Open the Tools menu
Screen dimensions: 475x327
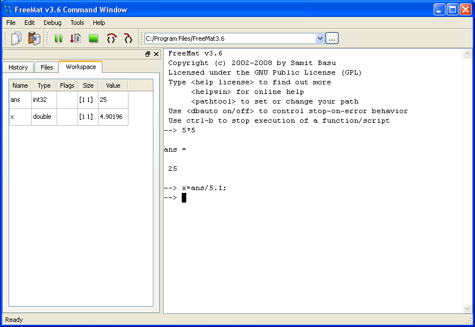(77, 23)
